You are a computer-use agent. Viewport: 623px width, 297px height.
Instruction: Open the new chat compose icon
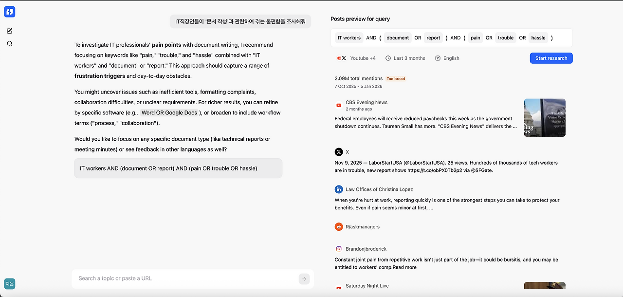[x=10, y=31]
